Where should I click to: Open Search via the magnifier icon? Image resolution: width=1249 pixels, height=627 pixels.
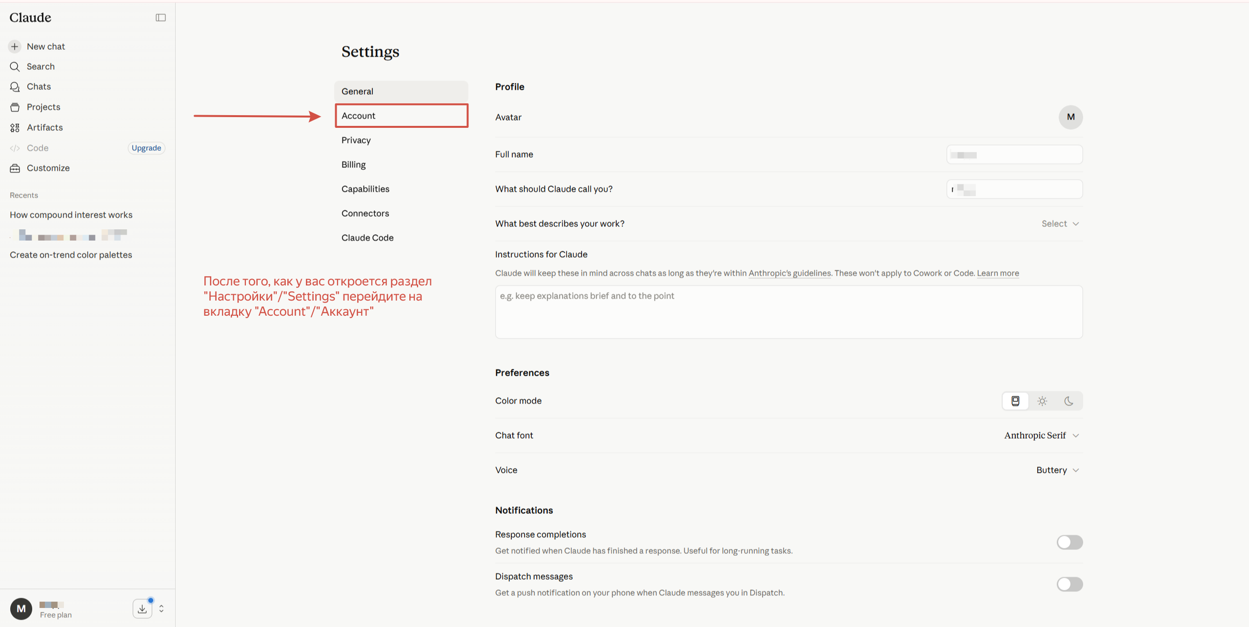coord(15,66)
